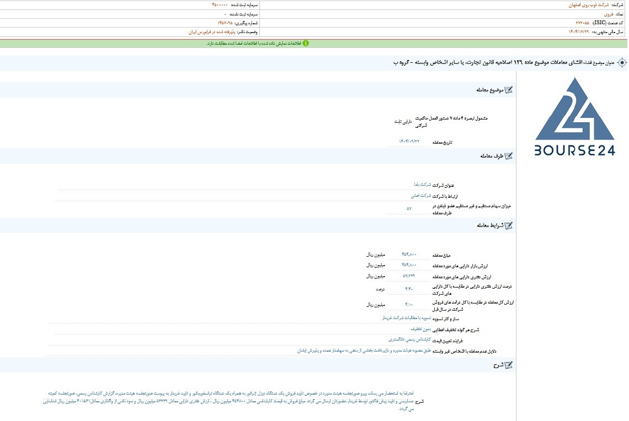Image resolution: width=629 pixels, height=421 pixels.
Task: Click the green signed-information notice text
Action: click(253, 44)
